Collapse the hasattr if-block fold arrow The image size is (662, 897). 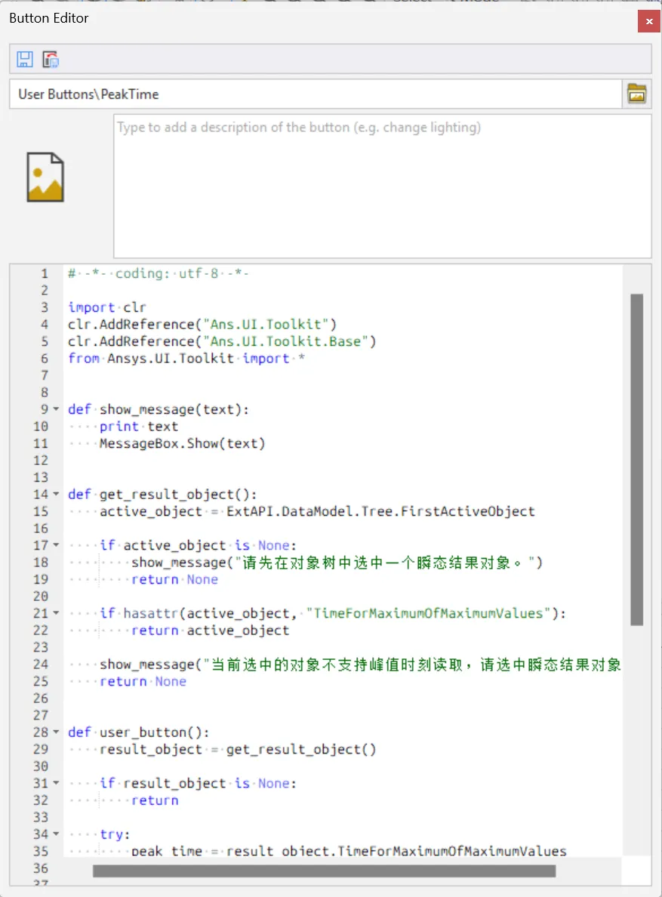[56, 612]
